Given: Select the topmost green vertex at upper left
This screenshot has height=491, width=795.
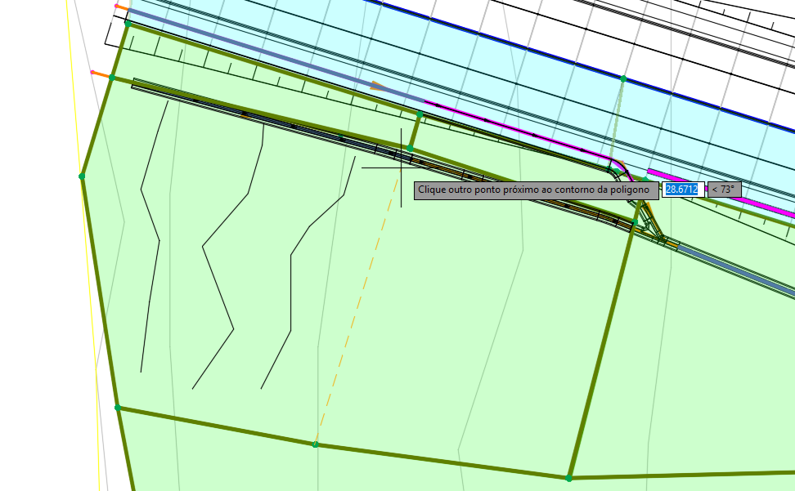Looking at the screenshot, I should tap(128, 24).
